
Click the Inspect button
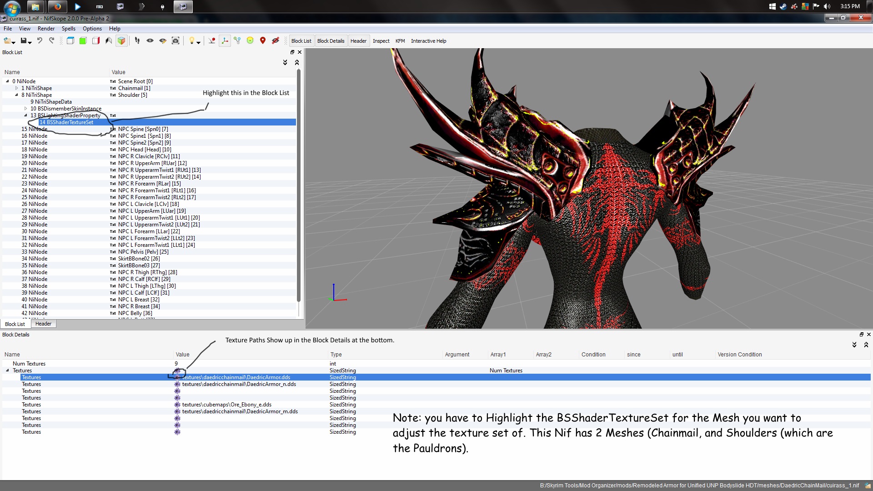tap(381, 41)
